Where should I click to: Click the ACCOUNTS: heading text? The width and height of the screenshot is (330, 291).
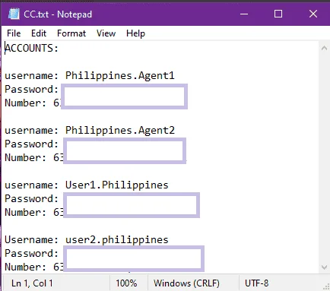[32, 48]
